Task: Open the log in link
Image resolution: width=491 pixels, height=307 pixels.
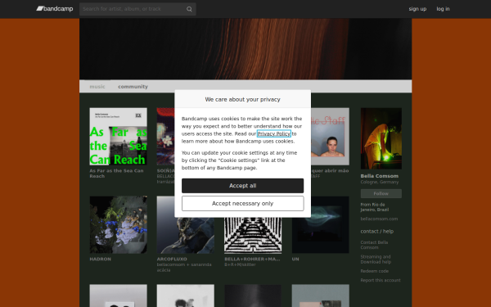Action: click(x=443, y=9)
